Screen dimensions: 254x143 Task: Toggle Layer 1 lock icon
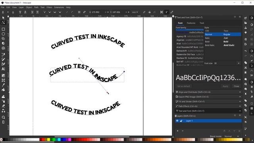(x=181, y=121)
